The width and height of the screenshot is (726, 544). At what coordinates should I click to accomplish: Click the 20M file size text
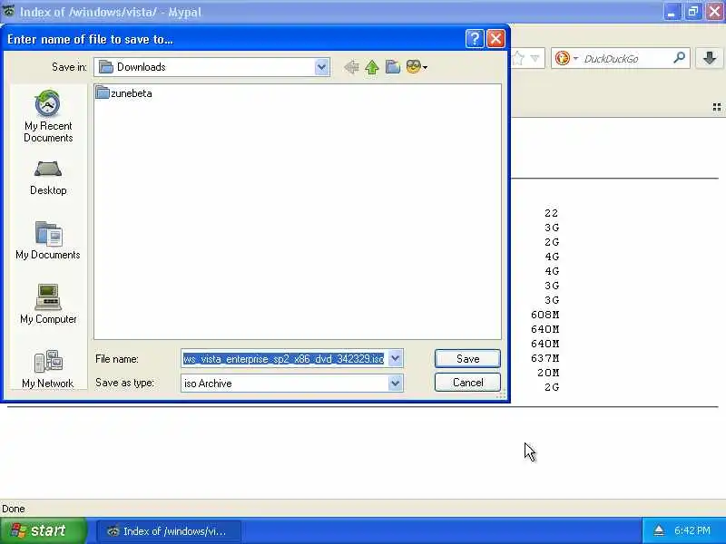548,373
